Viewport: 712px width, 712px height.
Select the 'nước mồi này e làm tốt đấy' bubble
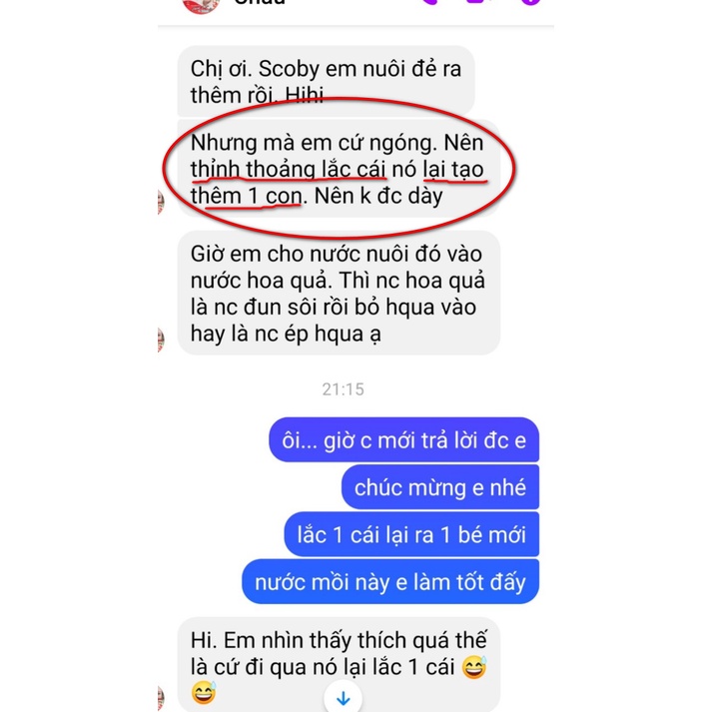(x=390, y=581)
